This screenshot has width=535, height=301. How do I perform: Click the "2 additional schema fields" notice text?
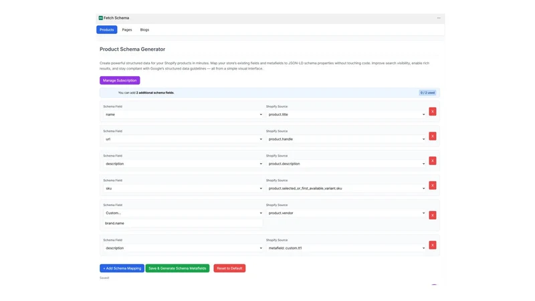click(155, 92)
